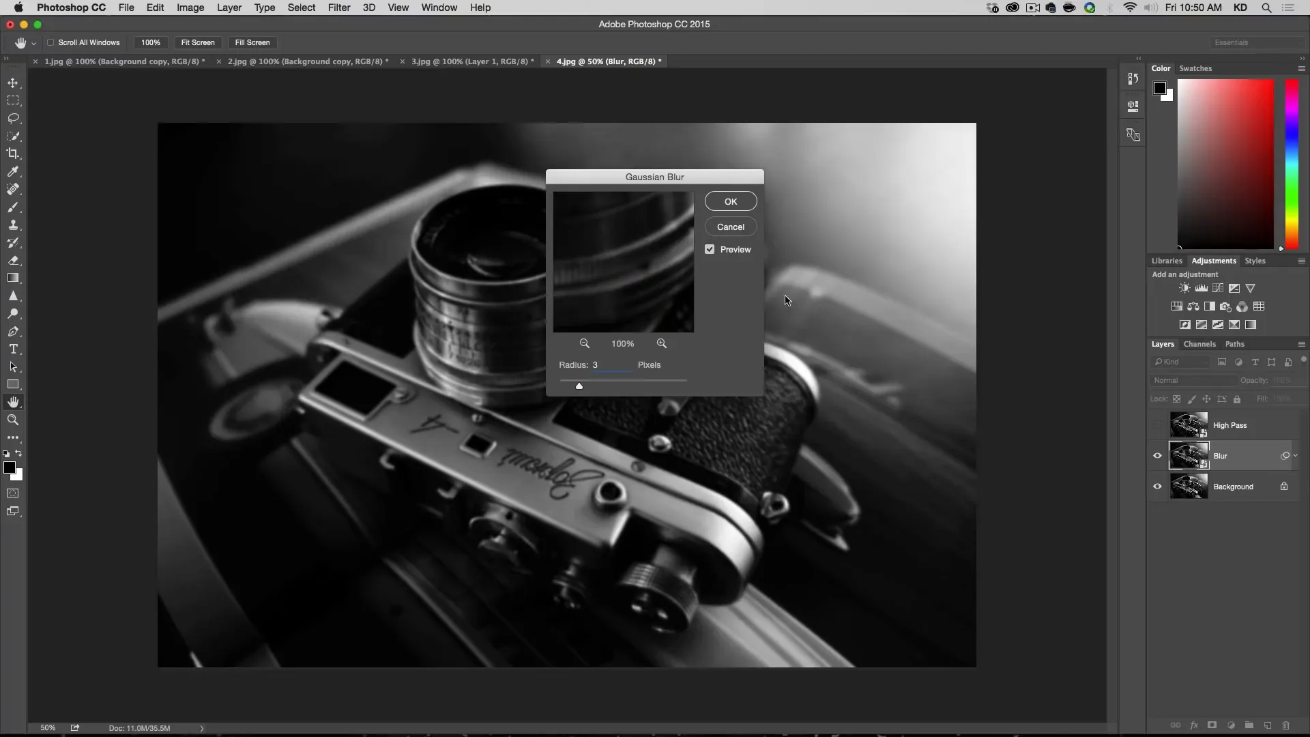Screen dimensions: 1310x737
Task: Click the Add Adjustment layer icon
Action: (x=1232, y=726)
